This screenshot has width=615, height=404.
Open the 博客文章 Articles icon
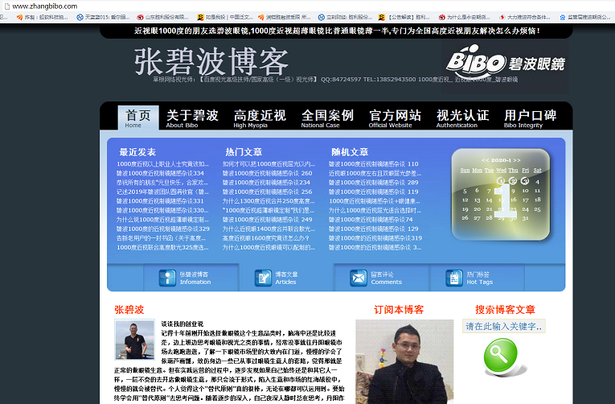[263, 278]
